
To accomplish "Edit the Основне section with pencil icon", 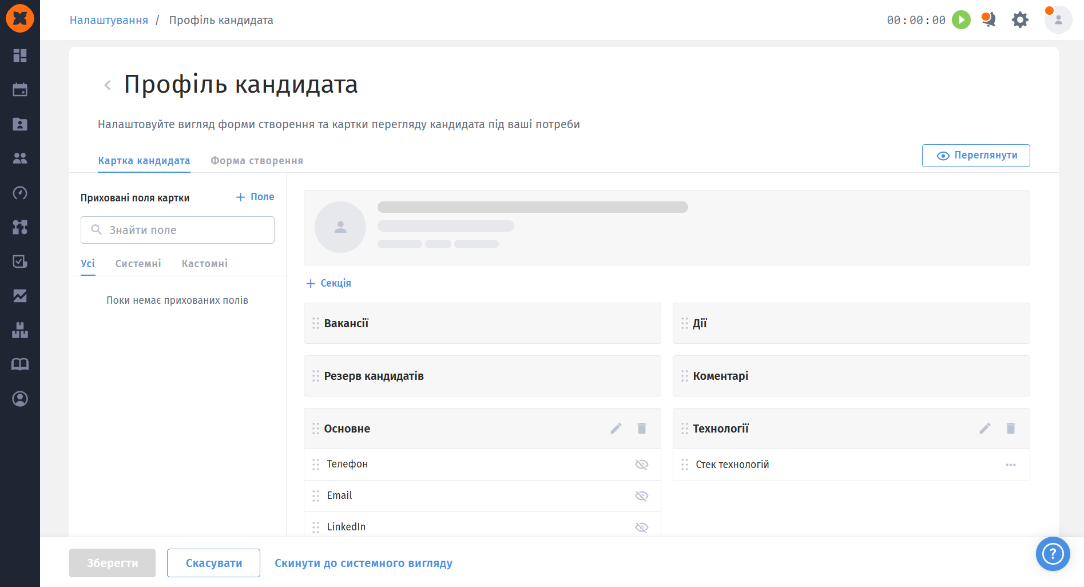I will click(x=616, y=429).
